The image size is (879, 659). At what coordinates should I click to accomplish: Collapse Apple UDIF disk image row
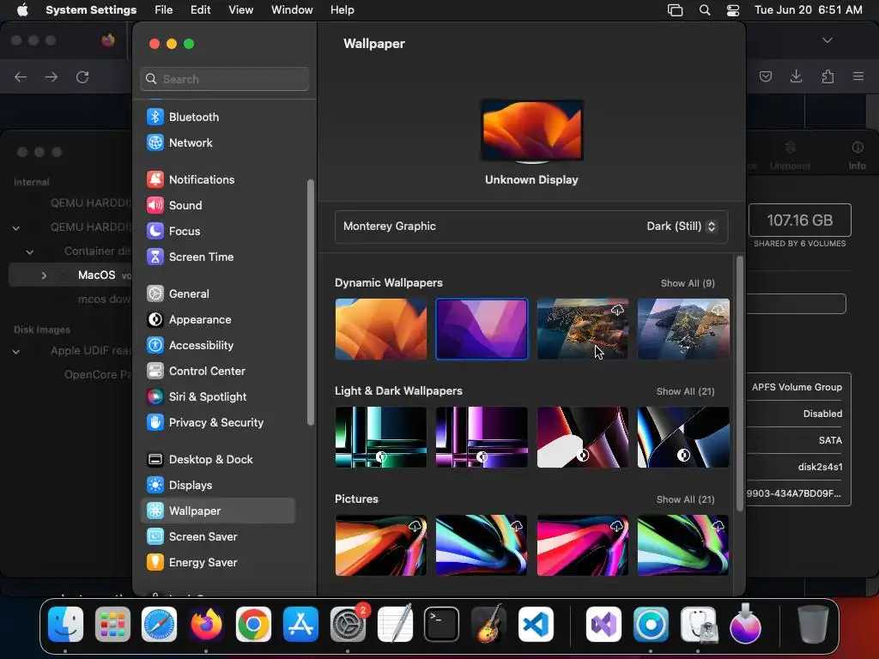pyautogui.click(x=16, y=351)
